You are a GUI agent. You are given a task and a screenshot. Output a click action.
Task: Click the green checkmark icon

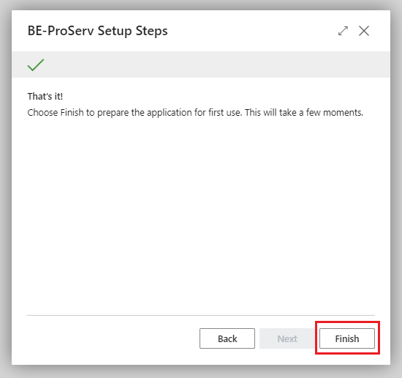point(36,64)
